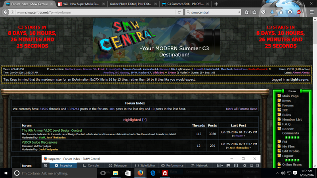Click the smiley chat icon in toolbar
Image resolution: width=317 pixels, height=178 pixels.
click(x=290, y=12)
